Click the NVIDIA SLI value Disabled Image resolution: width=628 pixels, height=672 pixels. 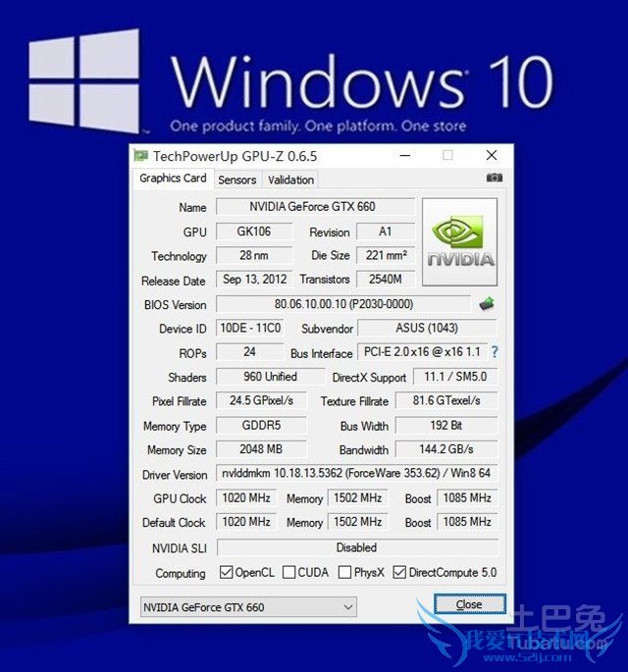click(357, 547)
